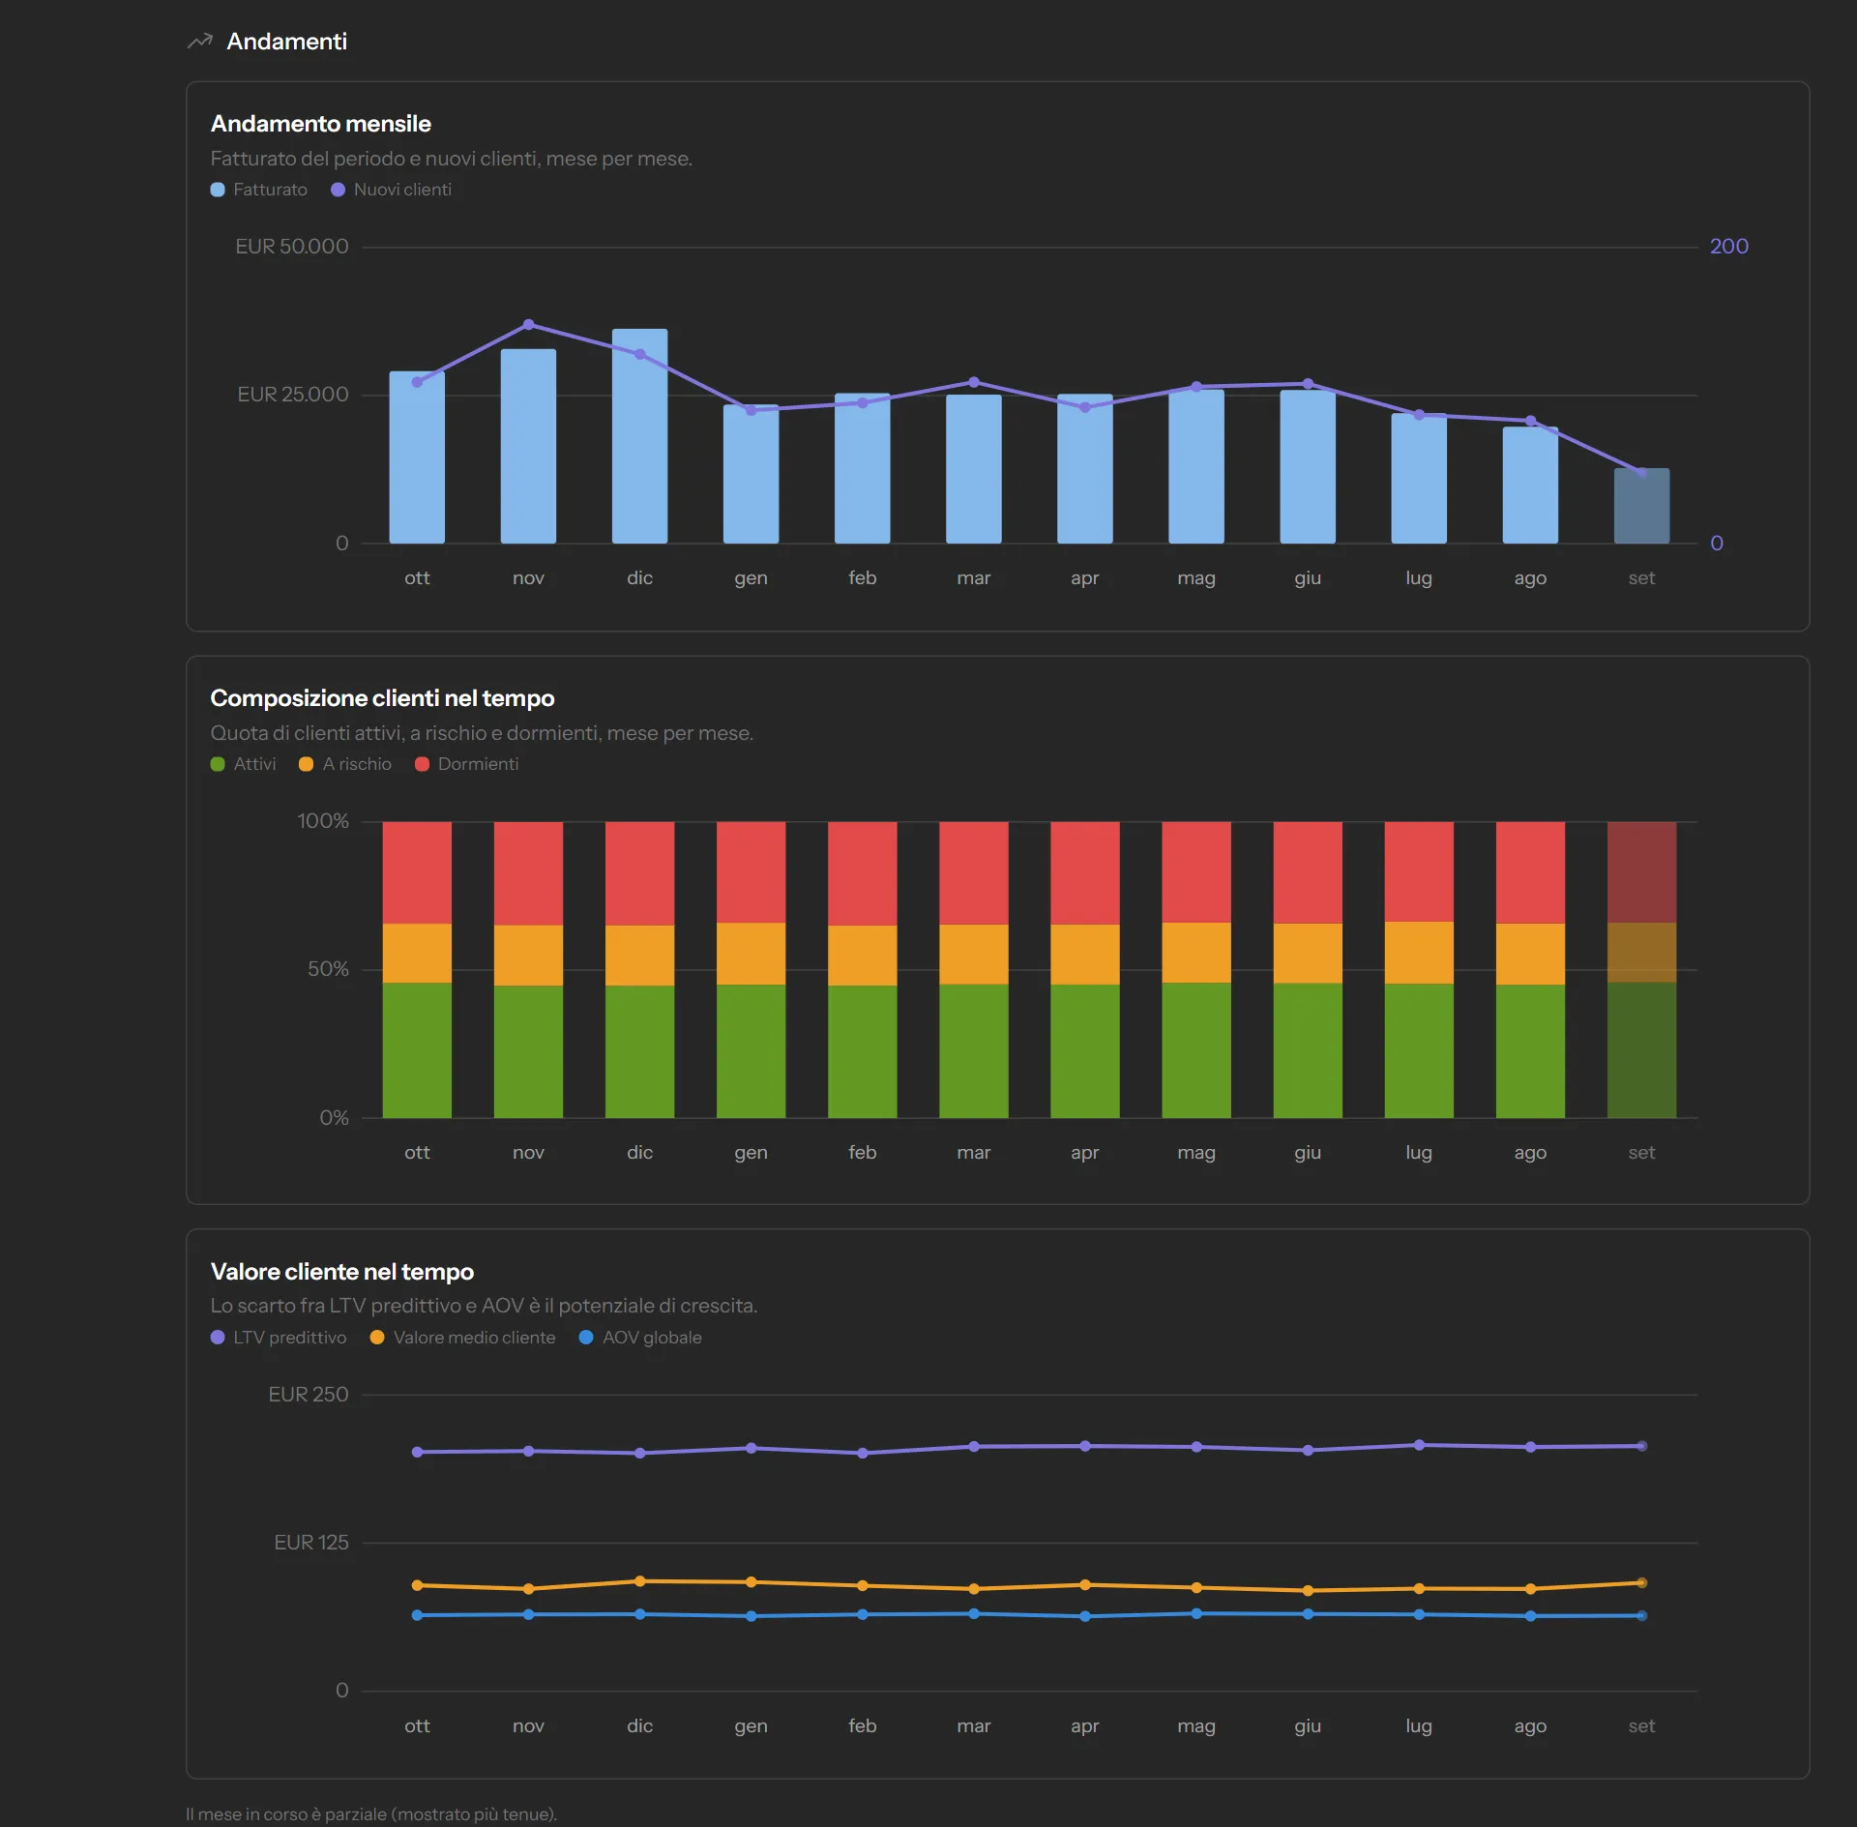The width and height of the screenshot is (1857, 1827).
Task: Toggle the AOV globale legend entry
Action: tap(640, 1337)
